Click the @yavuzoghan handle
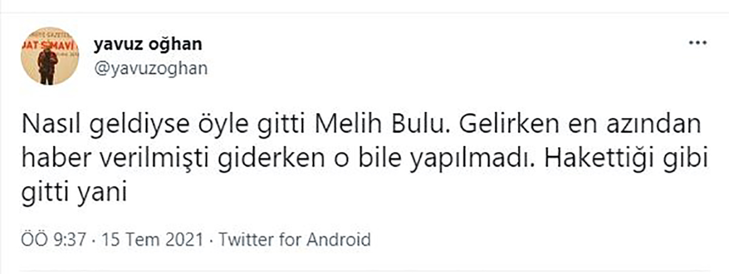The width and height of the screenshot is (729, 274). [x=150, y=68]
